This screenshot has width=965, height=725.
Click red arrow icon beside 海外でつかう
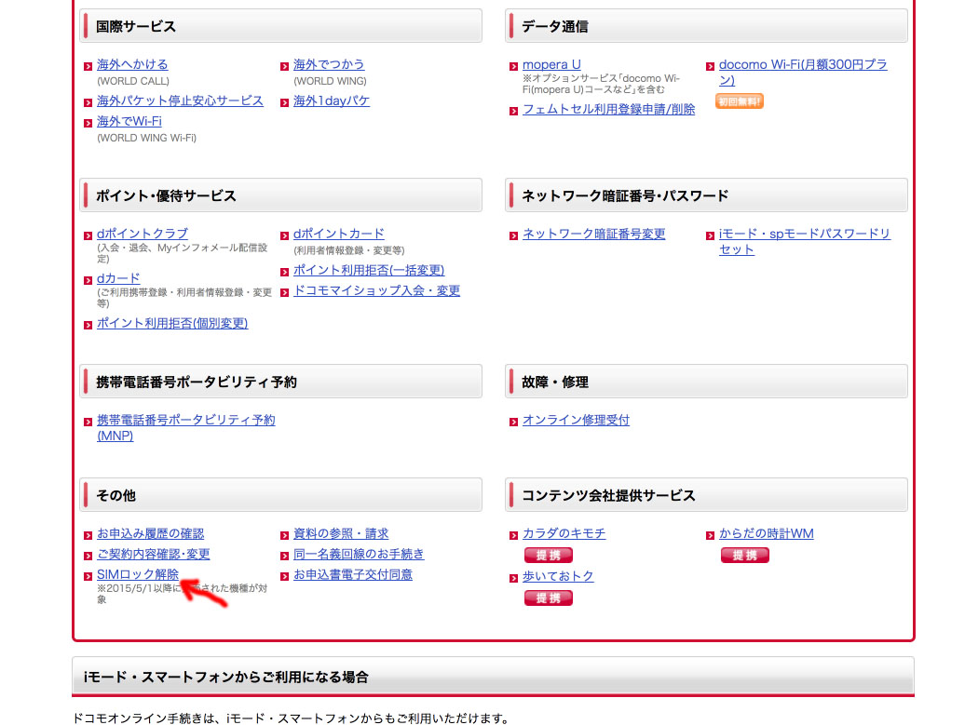click(x=284, y=66)
